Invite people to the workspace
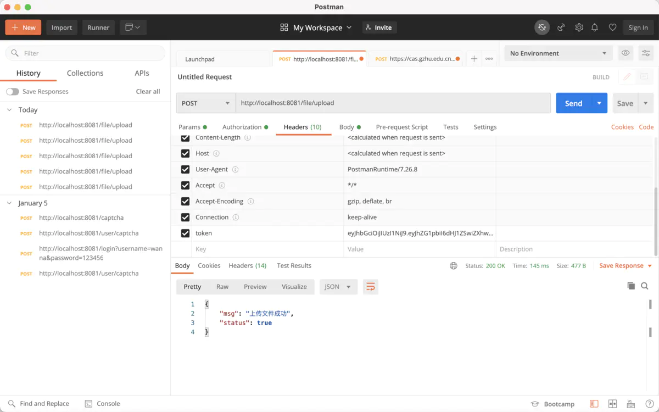This screenshot has width=659, height=412. click(379, 27)
